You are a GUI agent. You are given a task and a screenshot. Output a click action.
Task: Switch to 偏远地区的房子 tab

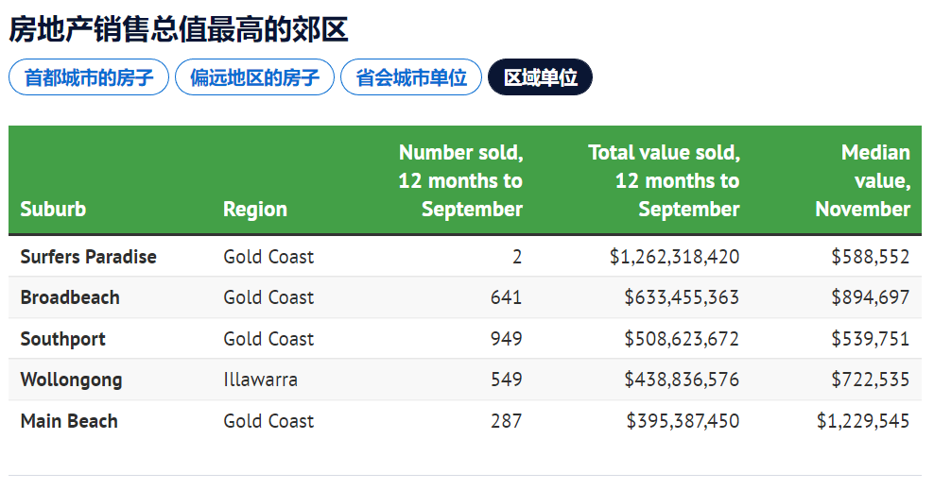click(254, 77)
